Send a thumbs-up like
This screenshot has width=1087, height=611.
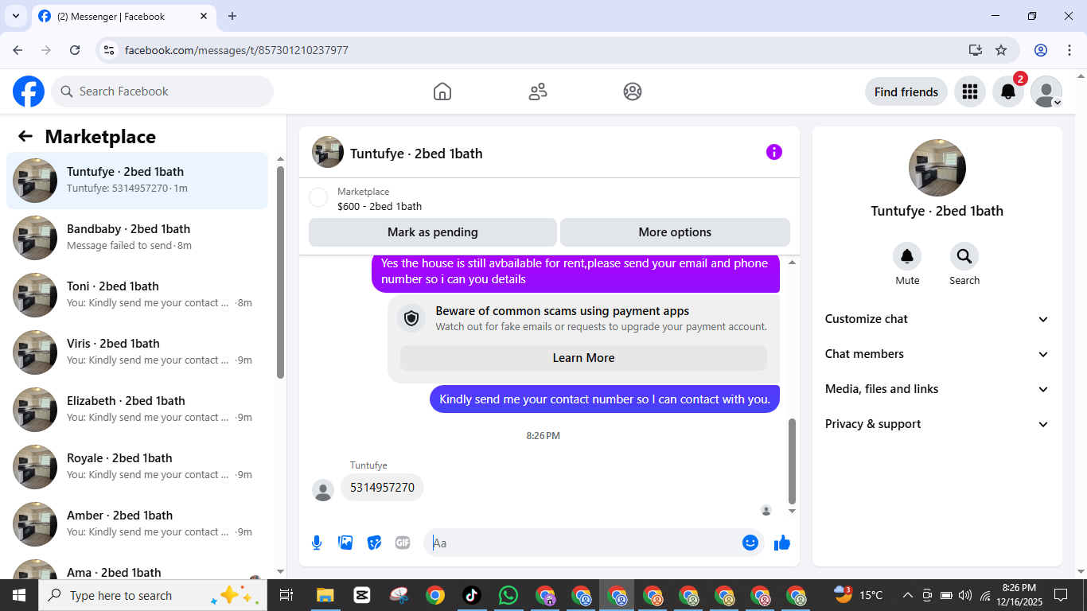point(782,543)
